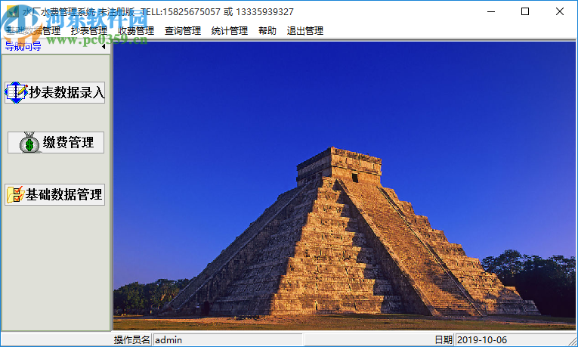The image size is (578, 347).
Task: Open the 基础数据管理 menu
Action: pyautogui.click(x=33, y=30)
